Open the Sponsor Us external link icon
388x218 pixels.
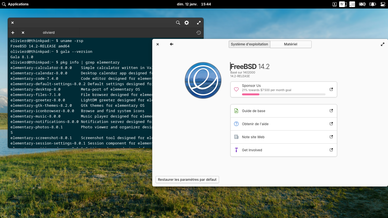331,89
